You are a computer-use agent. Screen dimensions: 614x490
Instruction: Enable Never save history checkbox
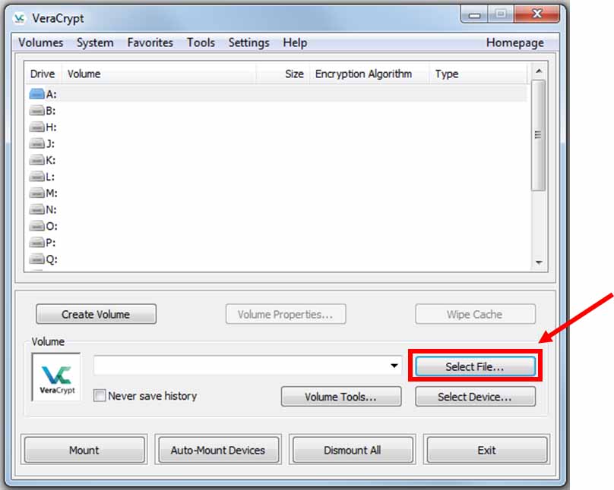coord(100,395)
